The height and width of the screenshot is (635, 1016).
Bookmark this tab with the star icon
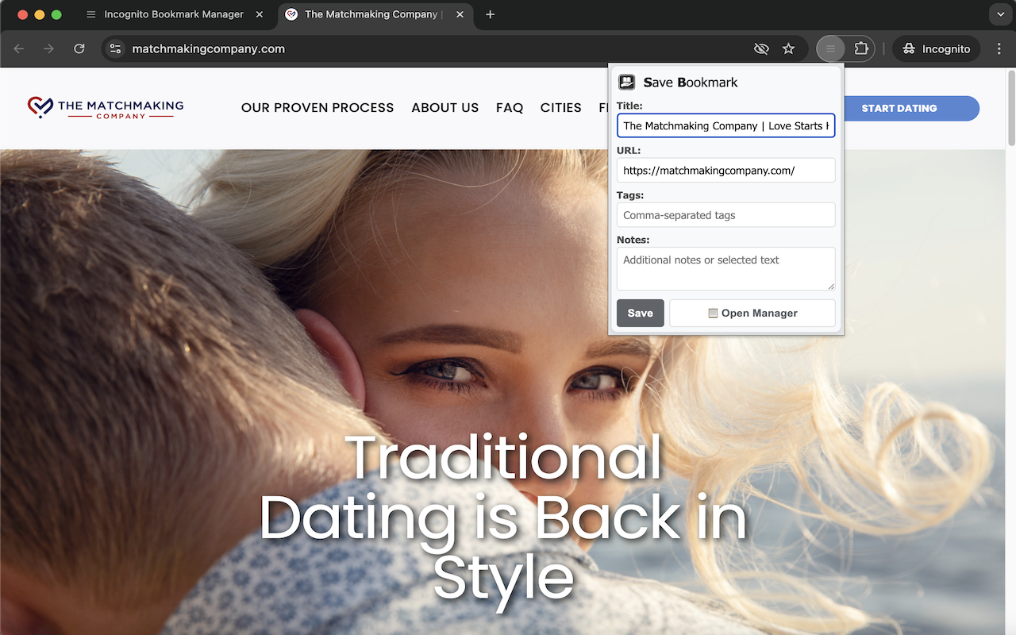pos(788,48)
